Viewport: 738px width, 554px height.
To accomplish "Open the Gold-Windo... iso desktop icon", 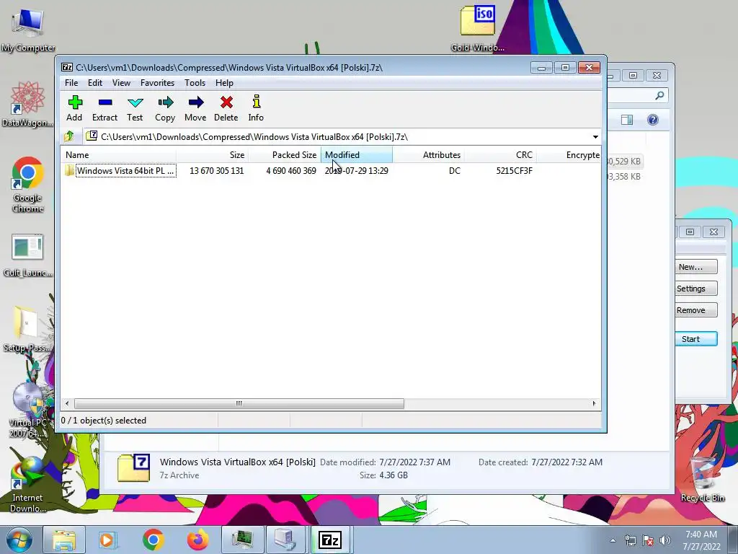I will click(x=477, y=28).
